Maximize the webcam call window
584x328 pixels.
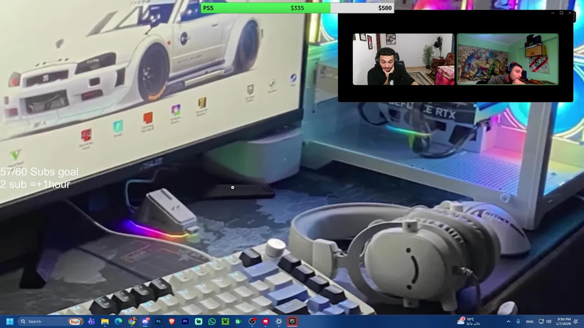562,13
